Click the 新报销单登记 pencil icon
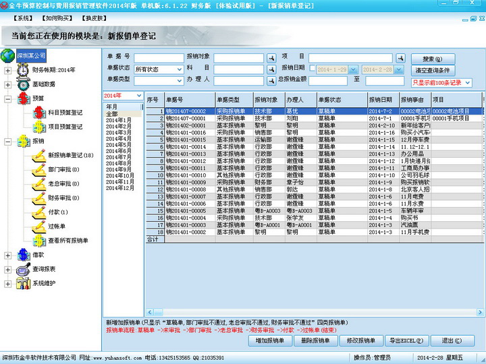486x364 pixels. click(x=38, y=156)
